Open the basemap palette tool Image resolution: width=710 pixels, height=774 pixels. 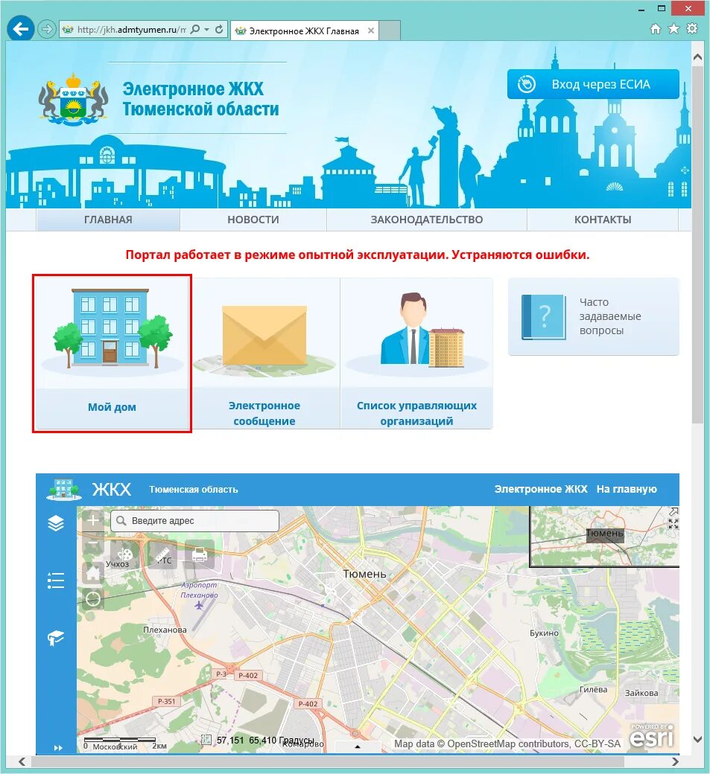pos(125,554)
